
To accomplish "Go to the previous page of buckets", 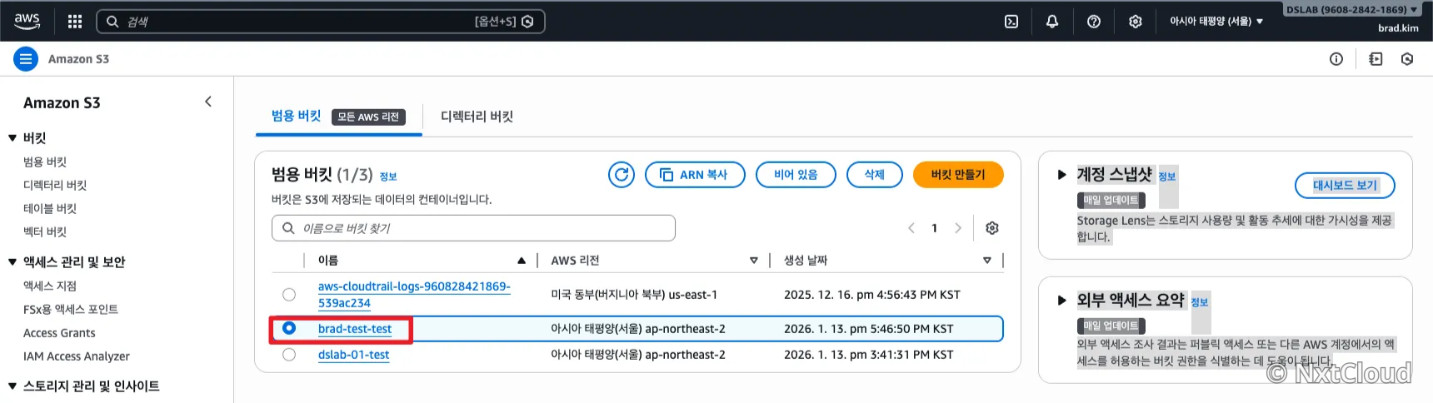I will point(911,228).
